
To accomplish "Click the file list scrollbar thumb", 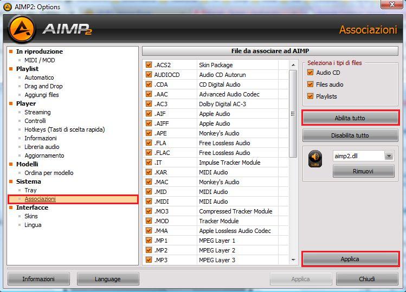I will [x=293, y=114].
